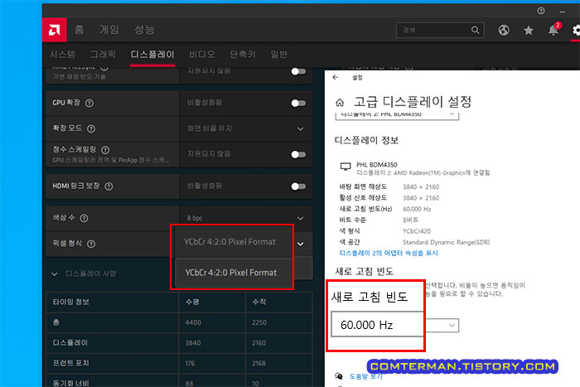Toggle the GPU 확장 switch

[x=298, y=103]
